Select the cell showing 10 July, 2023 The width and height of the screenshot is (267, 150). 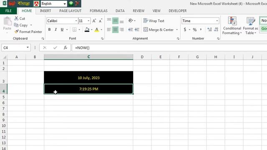tap(88, 77)
